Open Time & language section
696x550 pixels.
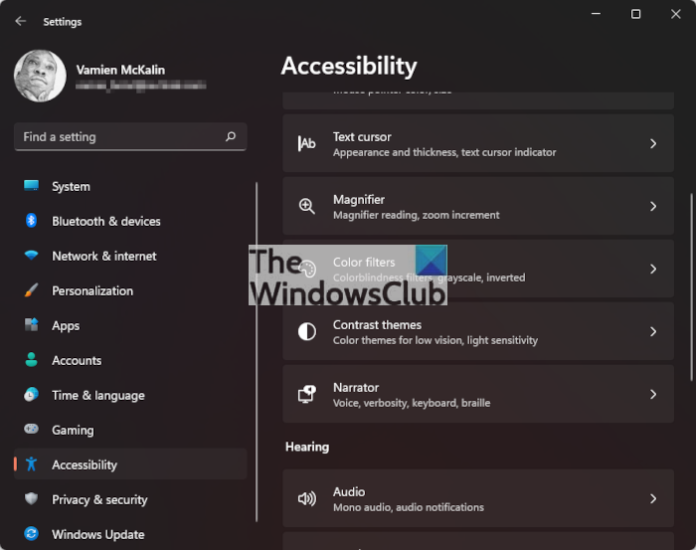point(97,395)
